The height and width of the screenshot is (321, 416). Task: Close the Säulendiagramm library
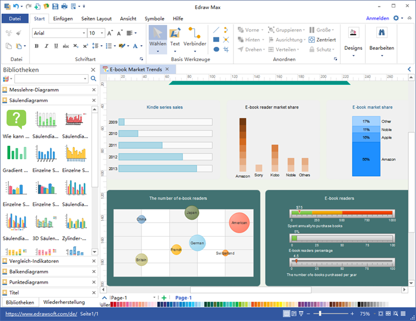(94, 100)
